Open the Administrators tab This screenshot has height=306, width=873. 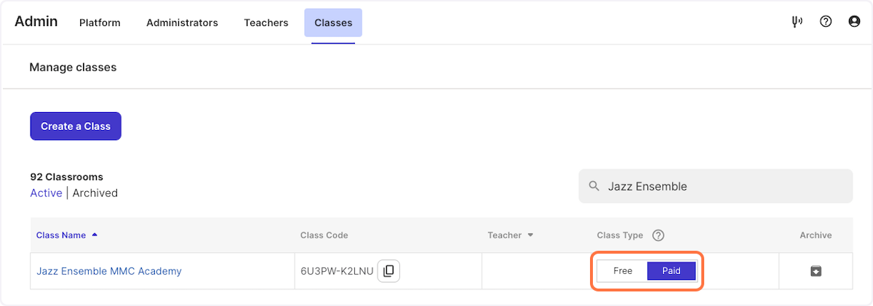[x=182, y=23]
